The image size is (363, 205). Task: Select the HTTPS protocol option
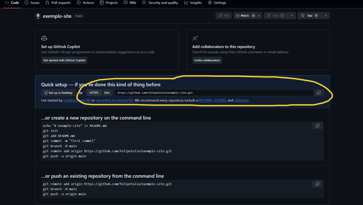click(94, 93)
